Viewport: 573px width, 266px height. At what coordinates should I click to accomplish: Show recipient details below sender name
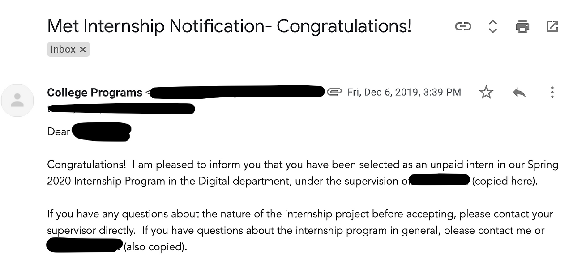121,109
